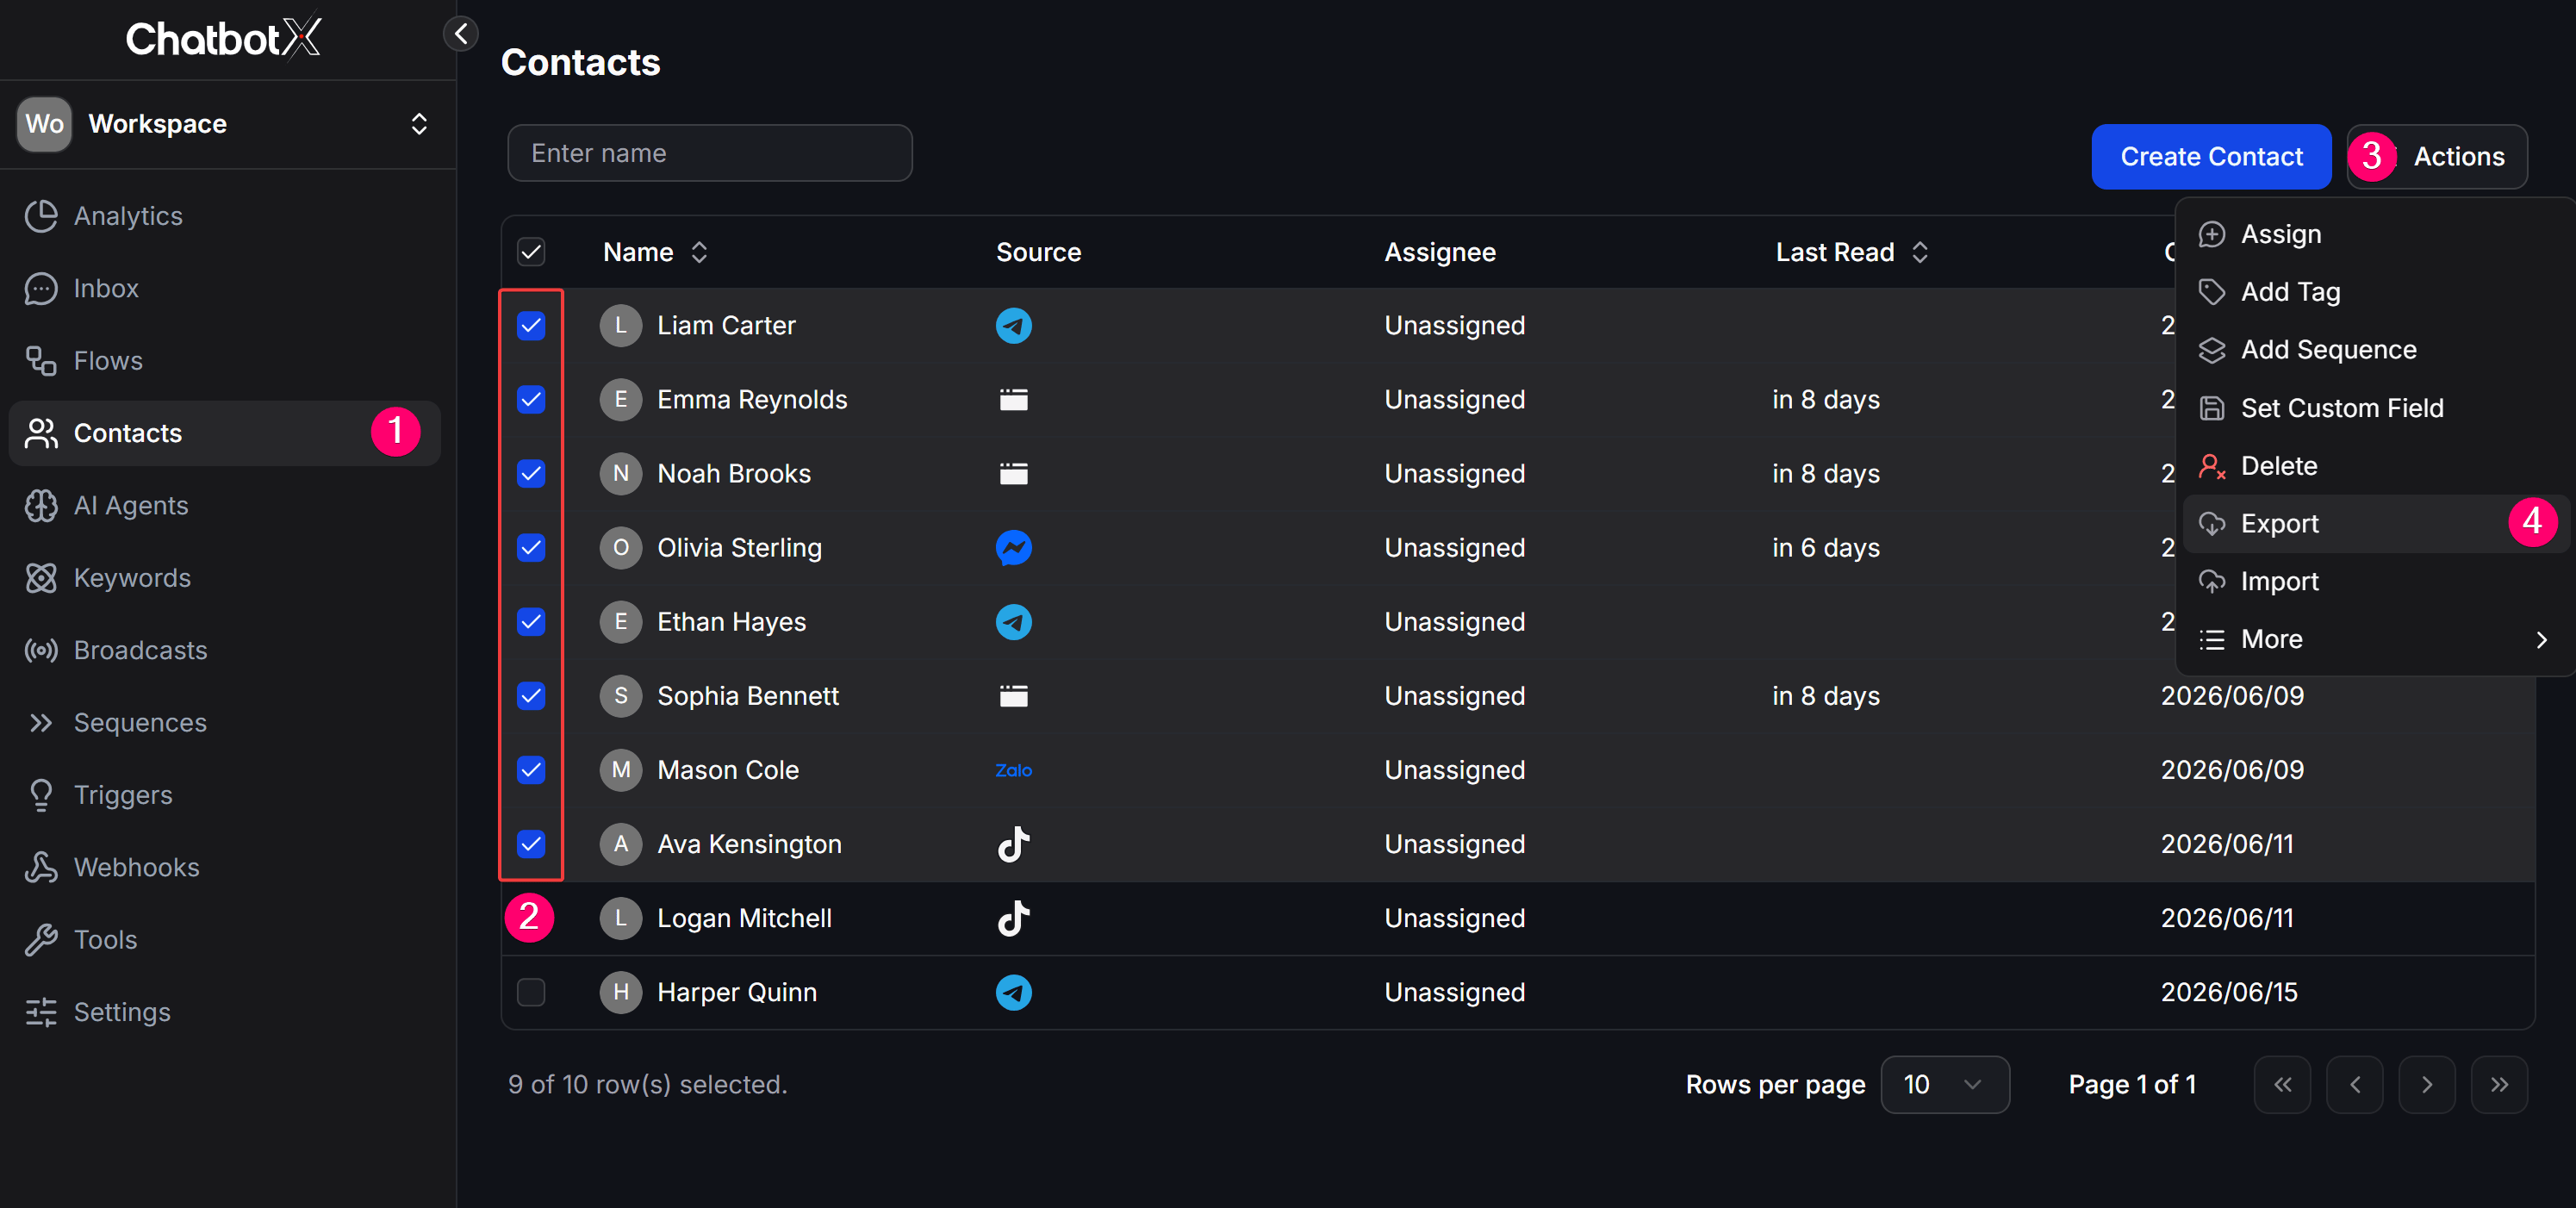Open Keywords in the sidebar
The width and height of the screenshot is (2576, 1208).
point(131,578)
